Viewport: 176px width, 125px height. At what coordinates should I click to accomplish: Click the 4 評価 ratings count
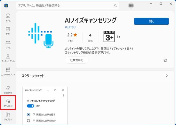(90, 38)
